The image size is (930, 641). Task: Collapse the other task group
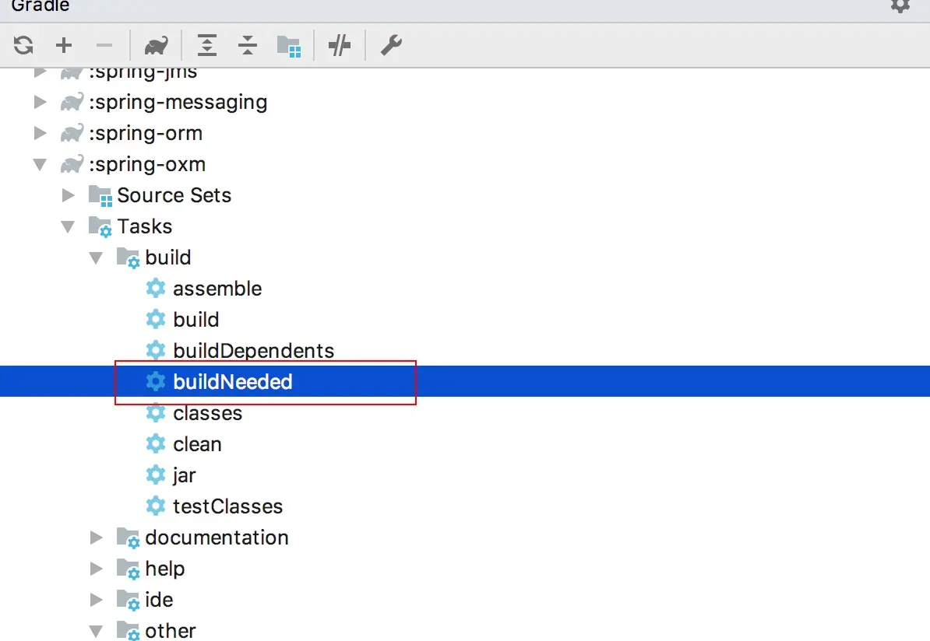click(96, 632)
